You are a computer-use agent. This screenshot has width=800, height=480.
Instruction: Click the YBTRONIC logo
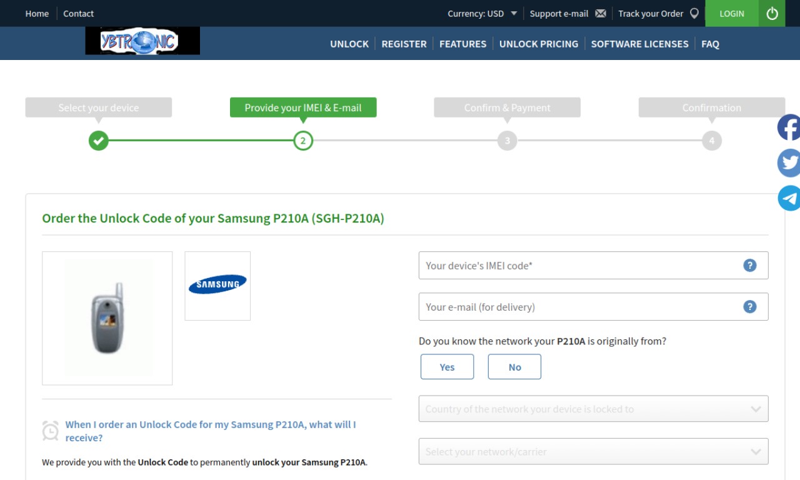(142, 41)
